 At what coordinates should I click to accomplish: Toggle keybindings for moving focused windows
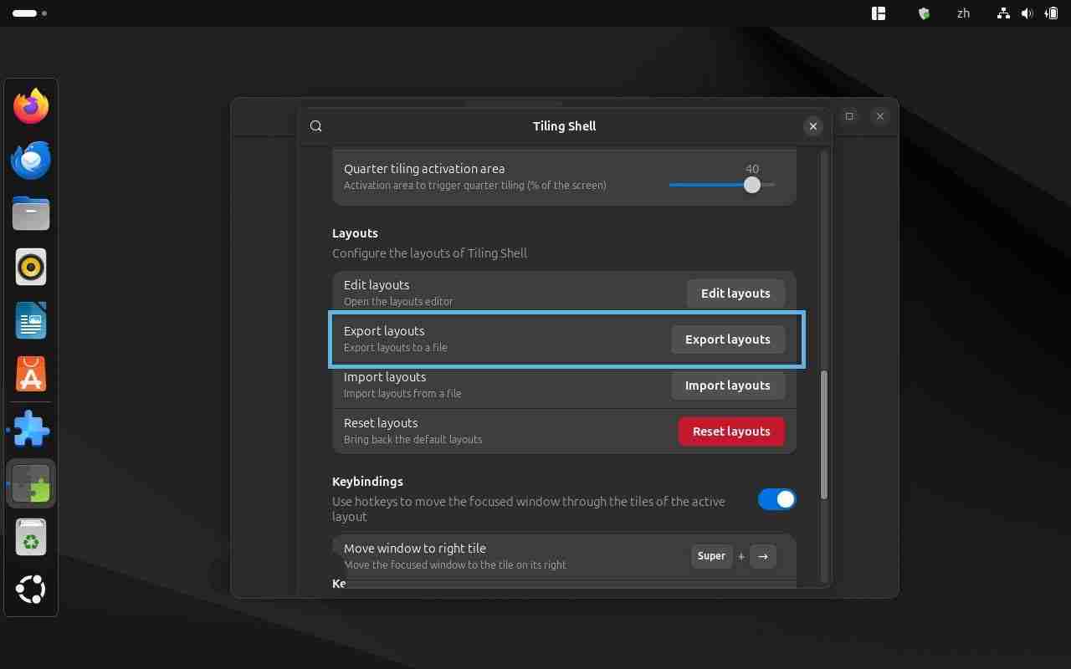(776, 499)
